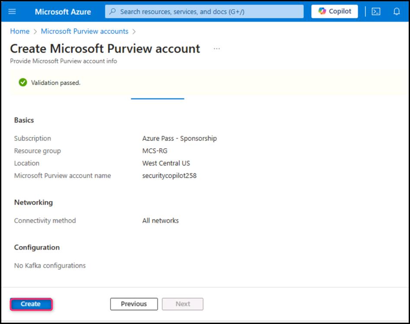410x324 pixels.
Task: Open Copilot from the header
Action: click(x=335, y=11)
